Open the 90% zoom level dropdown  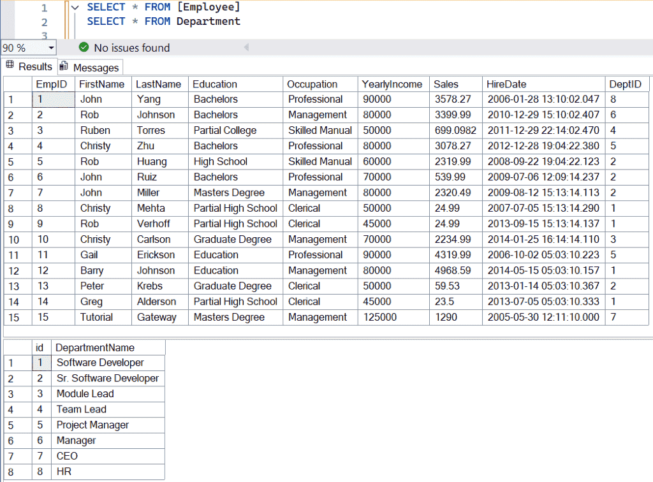pos(51,47)
